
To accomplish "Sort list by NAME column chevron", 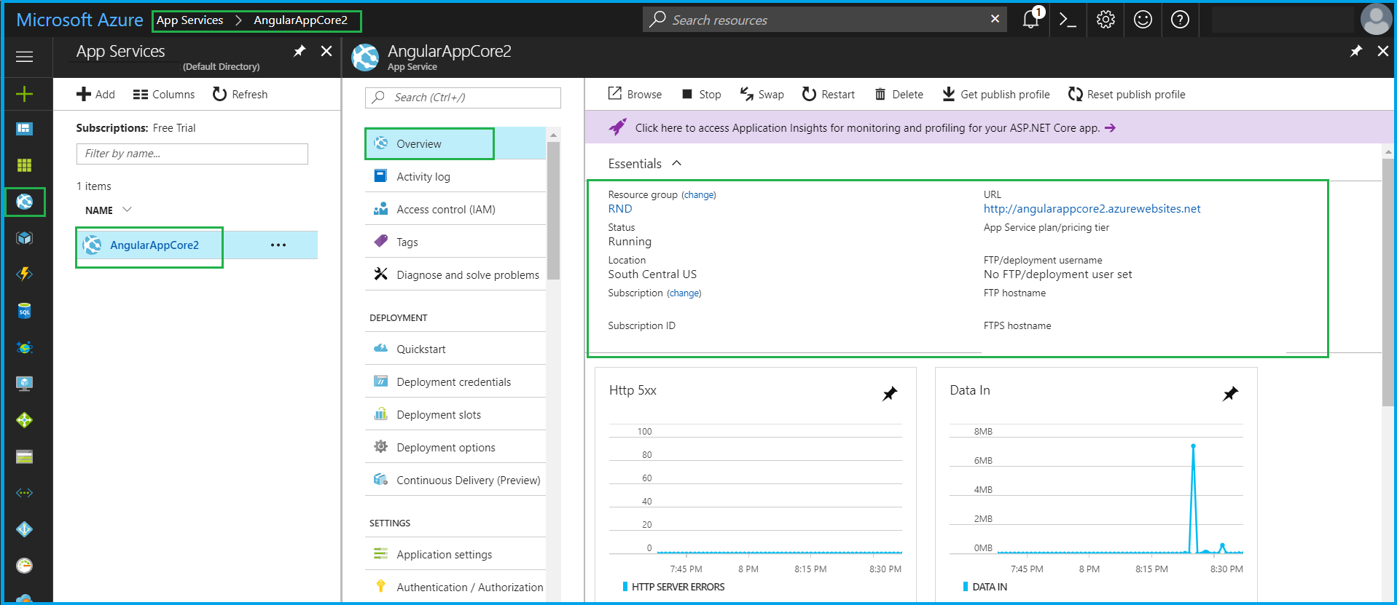I will (x=128, y=210).
